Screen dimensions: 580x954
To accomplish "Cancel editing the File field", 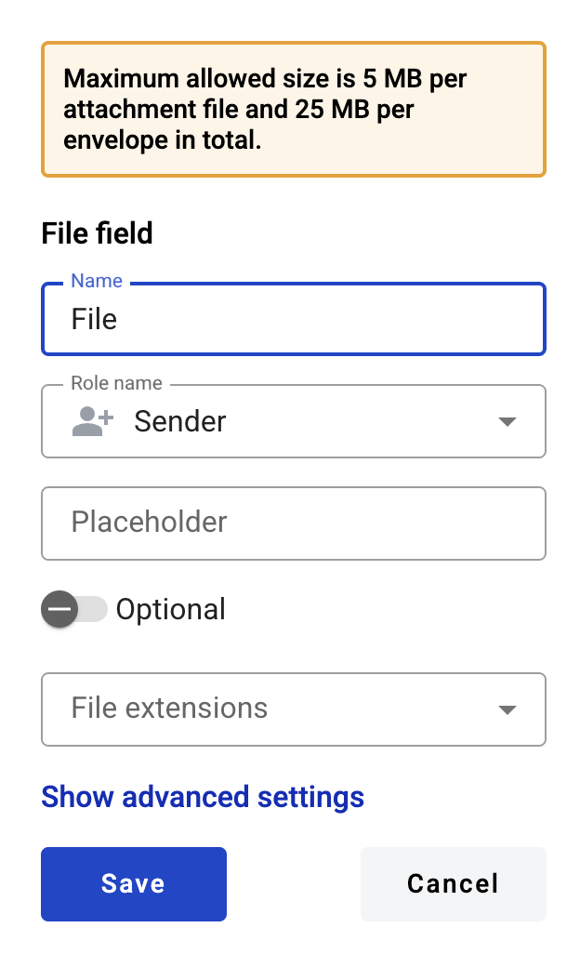I will point(453,884).
